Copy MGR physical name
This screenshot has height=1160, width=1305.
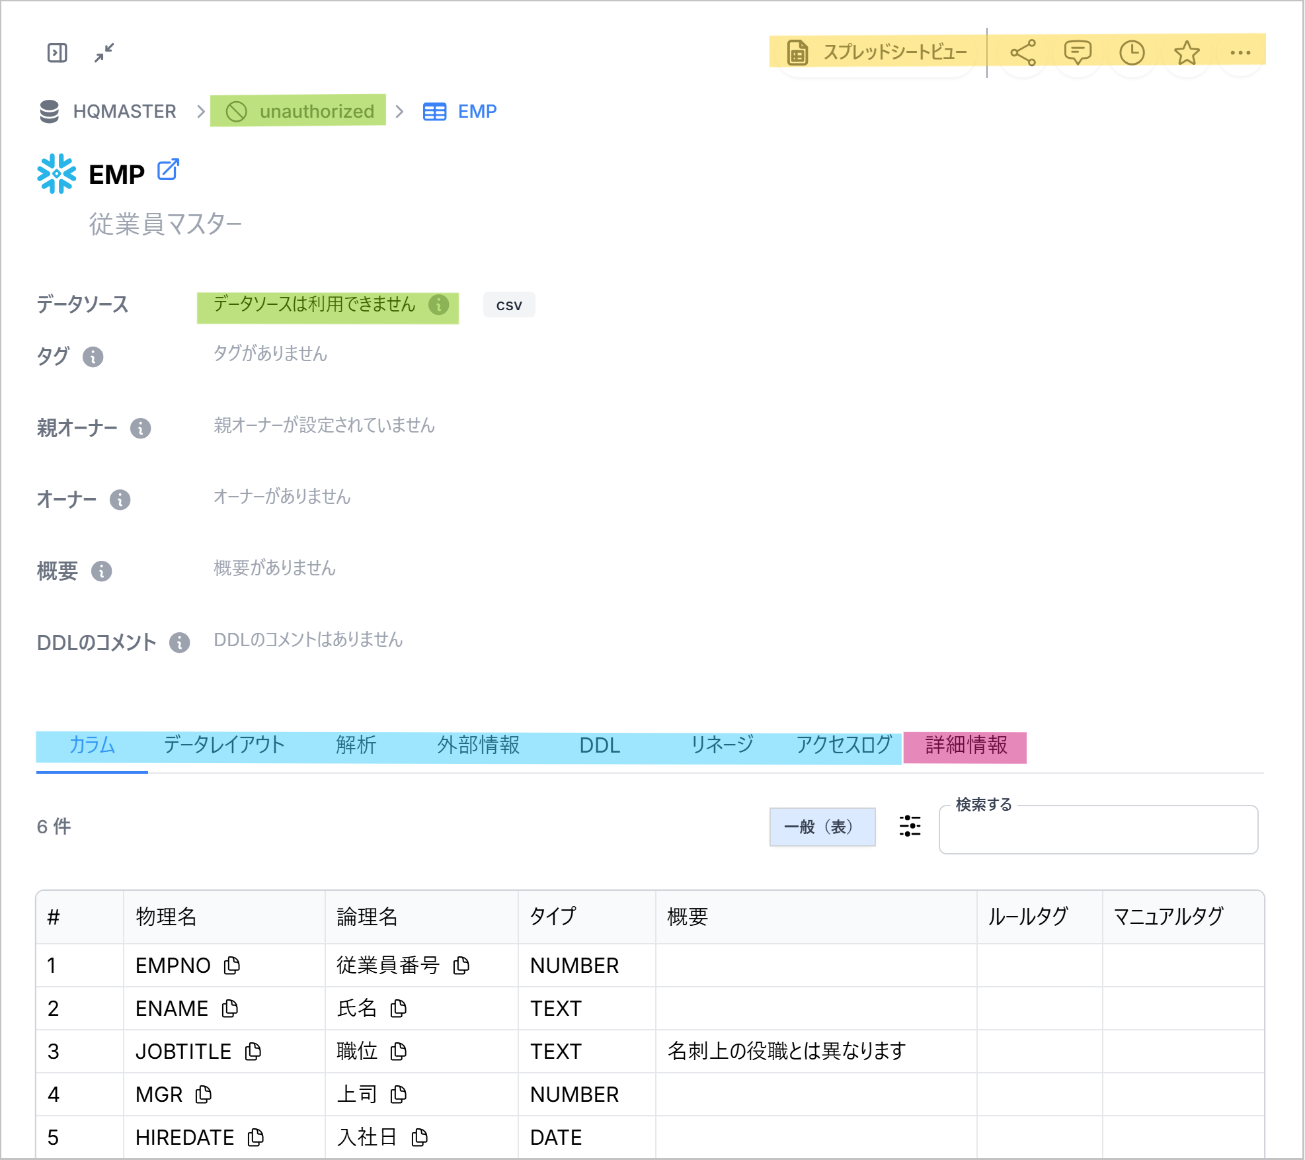pos(204,1095)
